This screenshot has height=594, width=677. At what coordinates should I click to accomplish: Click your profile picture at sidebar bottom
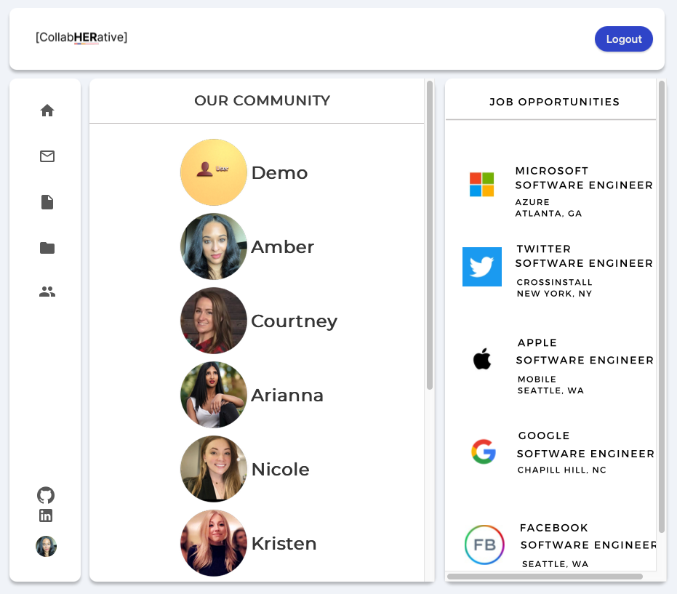pyautogui.click(x=46, y=546)
